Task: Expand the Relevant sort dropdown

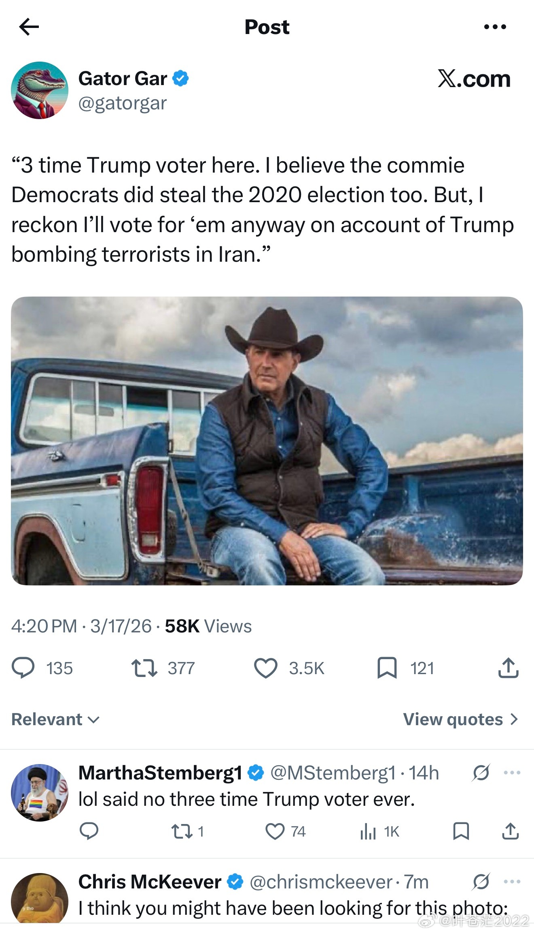Action: tap(55, 719)
